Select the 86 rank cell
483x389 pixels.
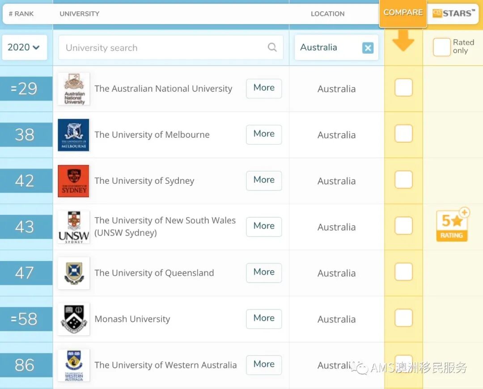click(26, 365)
